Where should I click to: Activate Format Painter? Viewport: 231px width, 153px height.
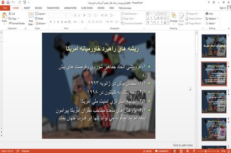[x=17, y=23]
